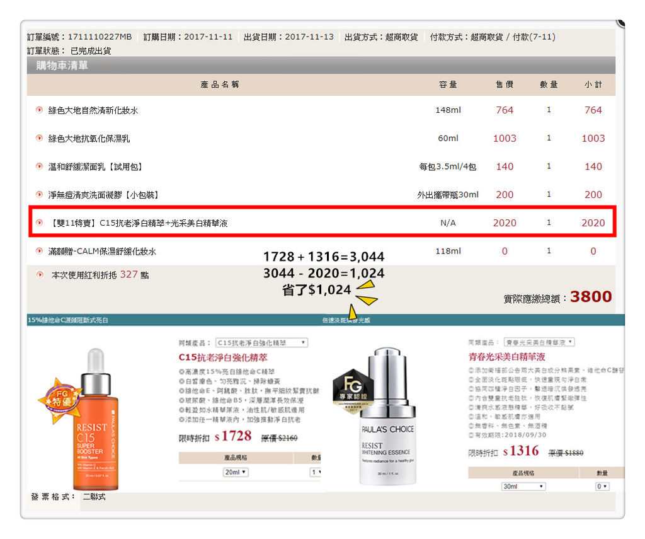Click the 限時折扣 $1316 price
645x539 pixels.
(x=503, y=451)
